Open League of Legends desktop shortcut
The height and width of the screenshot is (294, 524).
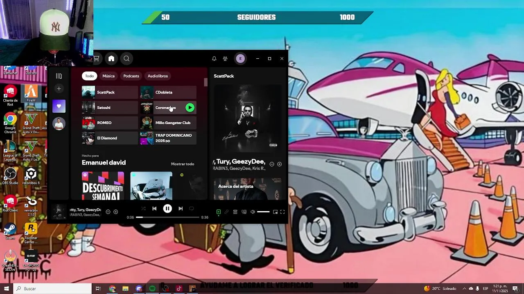pyautogui.click(x=10, y=151)
